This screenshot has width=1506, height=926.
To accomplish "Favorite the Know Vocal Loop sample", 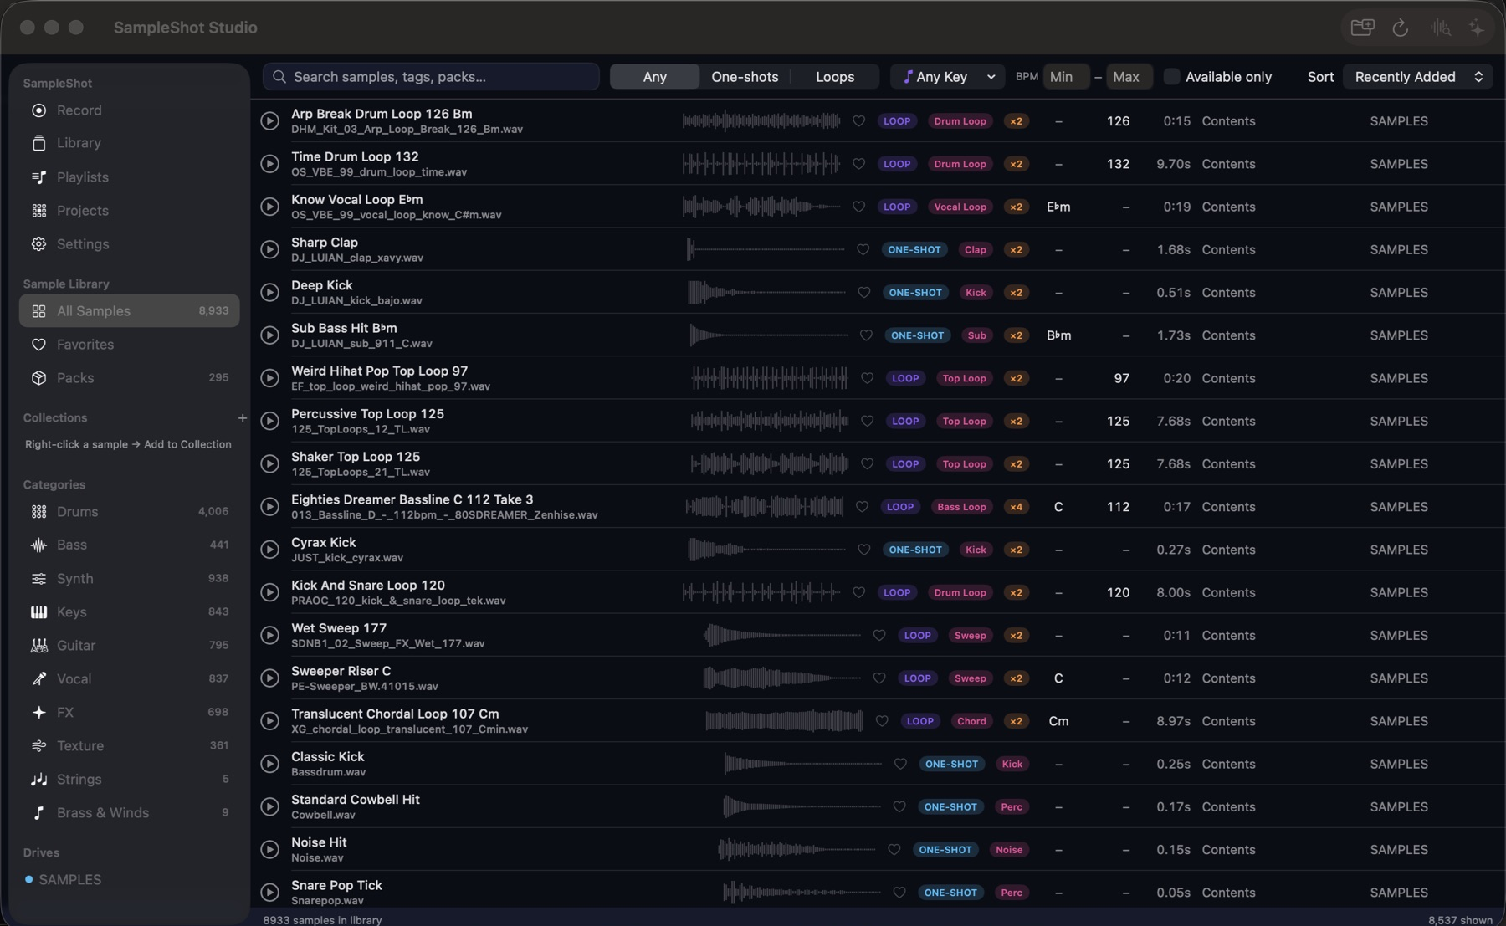I will (858, 207).
